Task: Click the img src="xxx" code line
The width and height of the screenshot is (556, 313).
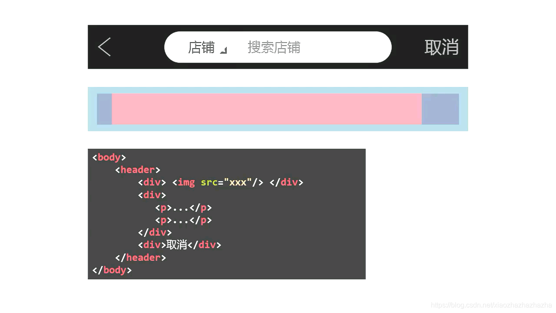Action: point(221,183)
